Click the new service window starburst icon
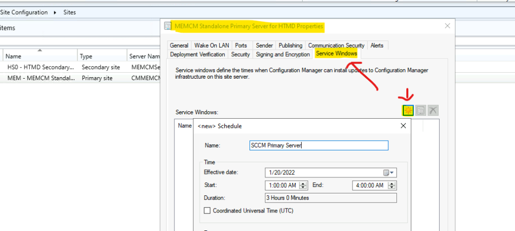515x231 pixels. tap(408, 111)
